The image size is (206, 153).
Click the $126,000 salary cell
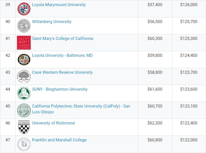(189, 9)
